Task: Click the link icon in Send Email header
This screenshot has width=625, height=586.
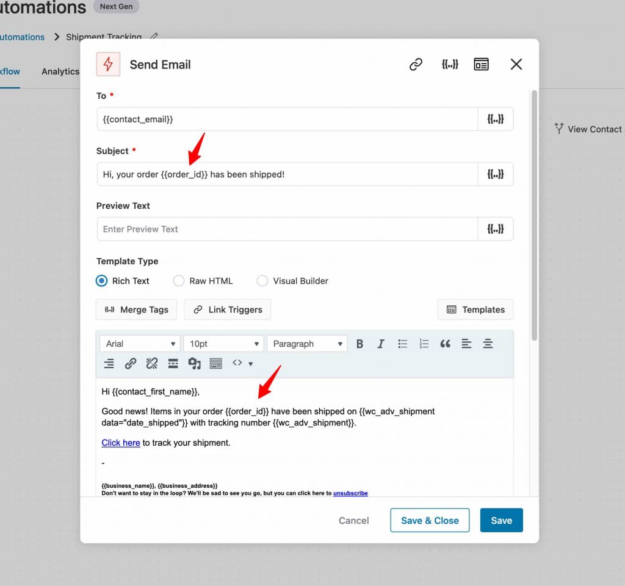Action: click(x=416, y=64)
